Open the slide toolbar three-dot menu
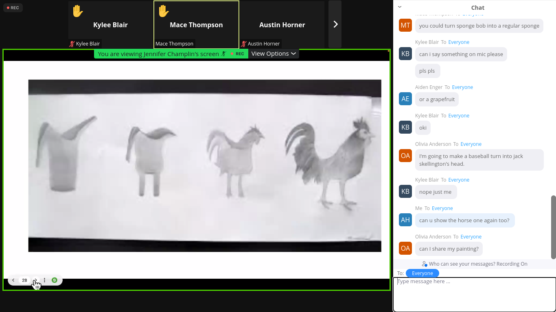 click(x=45, y=280)
